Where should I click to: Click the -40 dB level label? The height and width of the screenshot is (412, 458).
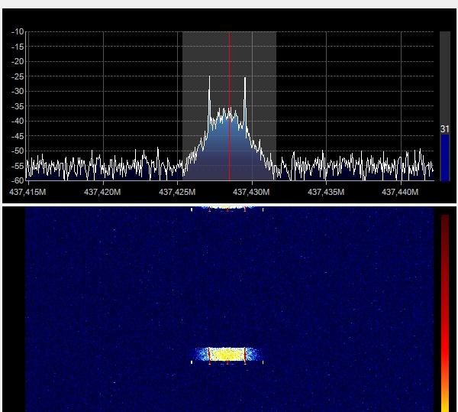(x=18, y=121)
